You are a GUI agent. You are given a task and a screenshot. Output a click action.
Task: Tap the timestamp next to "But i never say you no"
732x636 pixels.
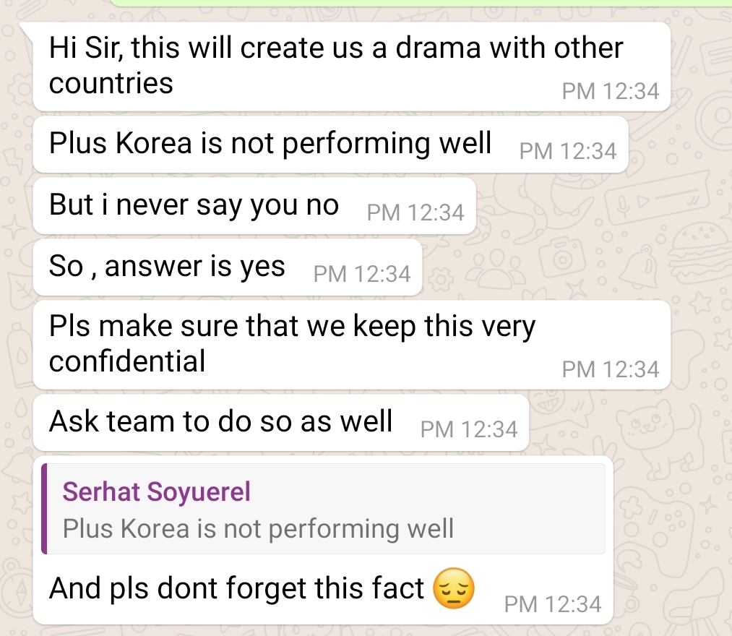pos(415,212)
